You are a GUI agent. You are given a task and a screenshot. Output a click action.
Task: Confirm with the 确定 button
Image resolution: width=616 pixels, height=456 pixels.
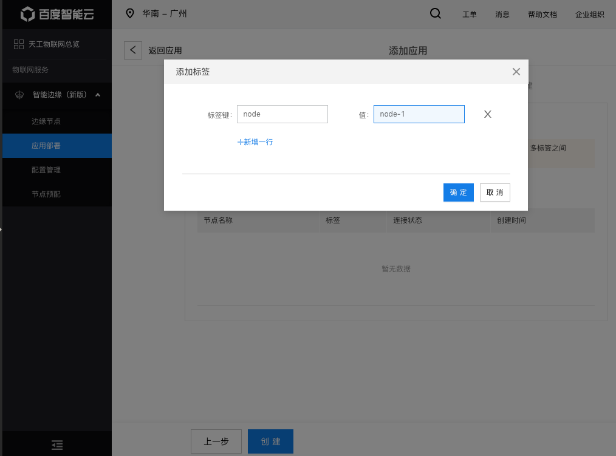(x=459, y=192)
